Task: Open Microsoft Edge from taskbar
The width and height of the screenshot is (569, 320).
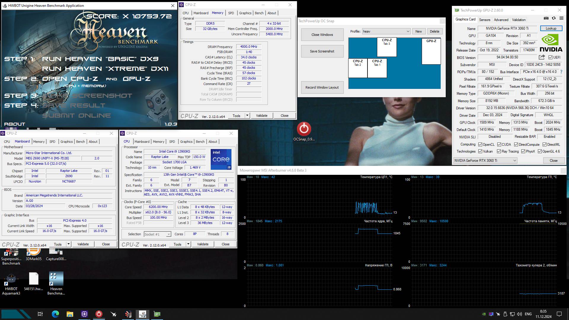Action: [55, 314]
